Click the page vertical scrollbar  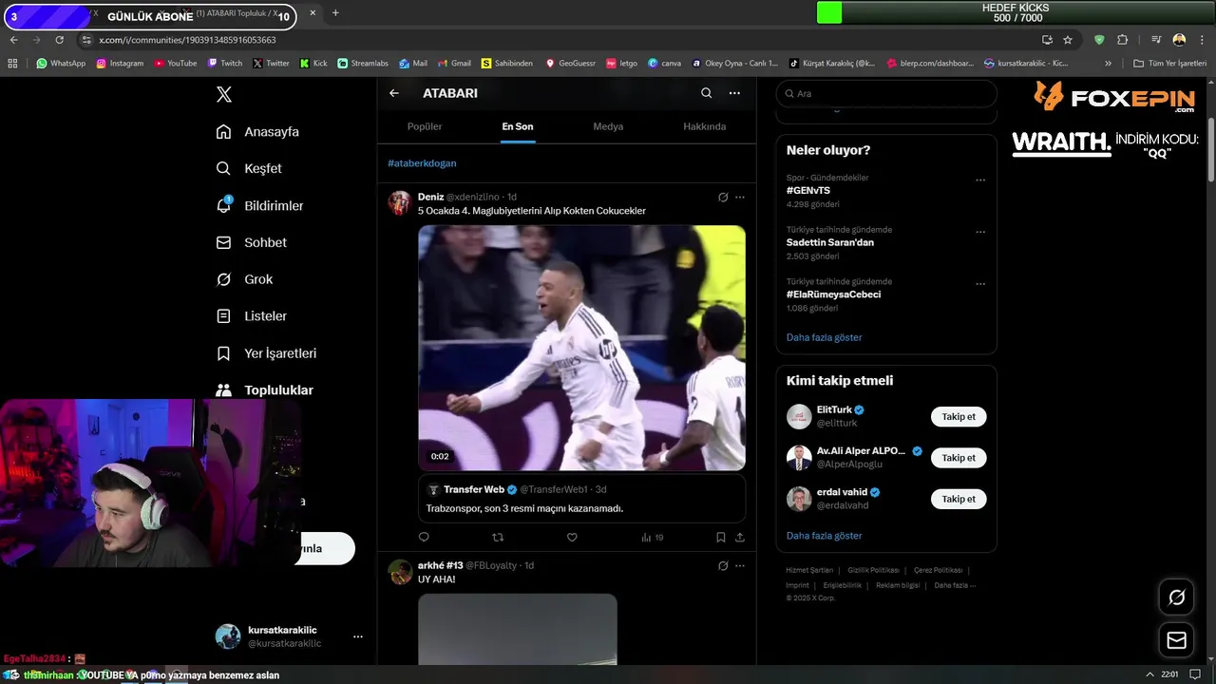pyautogui.click(x=1210, y=152)
